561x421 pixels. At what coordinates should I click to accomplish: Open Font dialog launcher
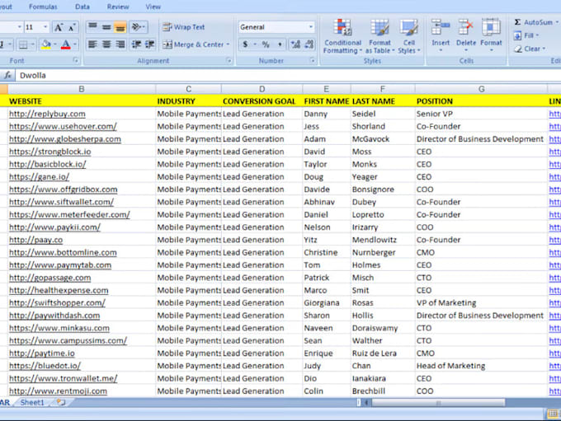pyautogui.click(x=76, y=60)
